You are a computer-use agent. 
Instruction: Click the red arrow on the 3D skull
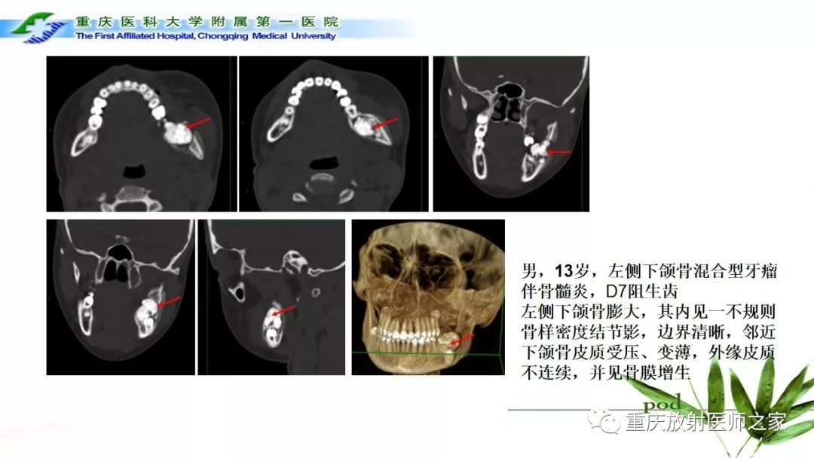463,340
